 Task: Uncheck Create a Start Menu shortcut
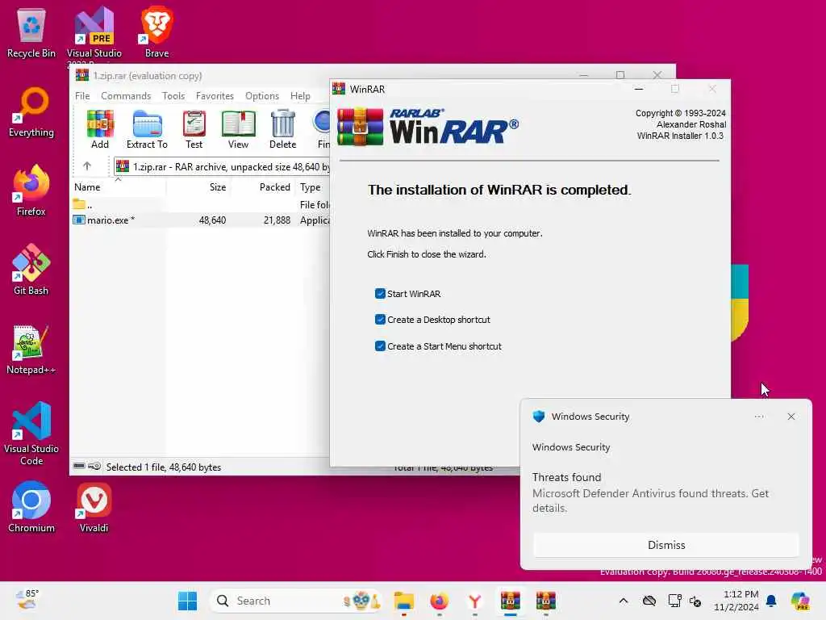click(380, 346)
